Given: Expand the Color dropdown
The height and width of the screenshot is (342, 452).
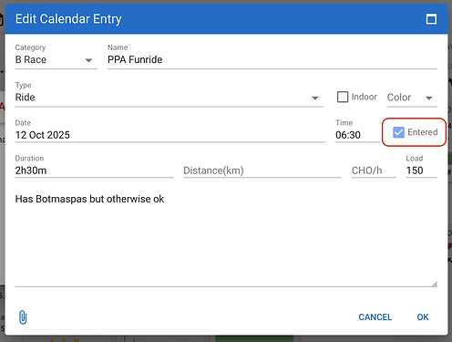Looking at the screenshot, I should pyautogui.click(x=412, y=98).
